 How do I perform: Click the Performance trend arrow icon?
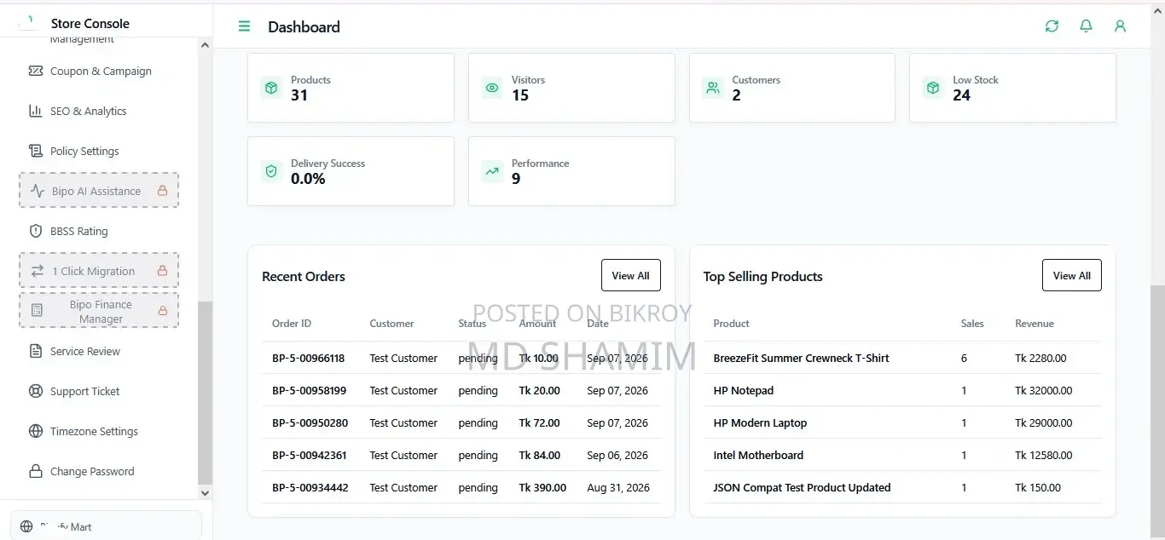(x=492, y=171)
